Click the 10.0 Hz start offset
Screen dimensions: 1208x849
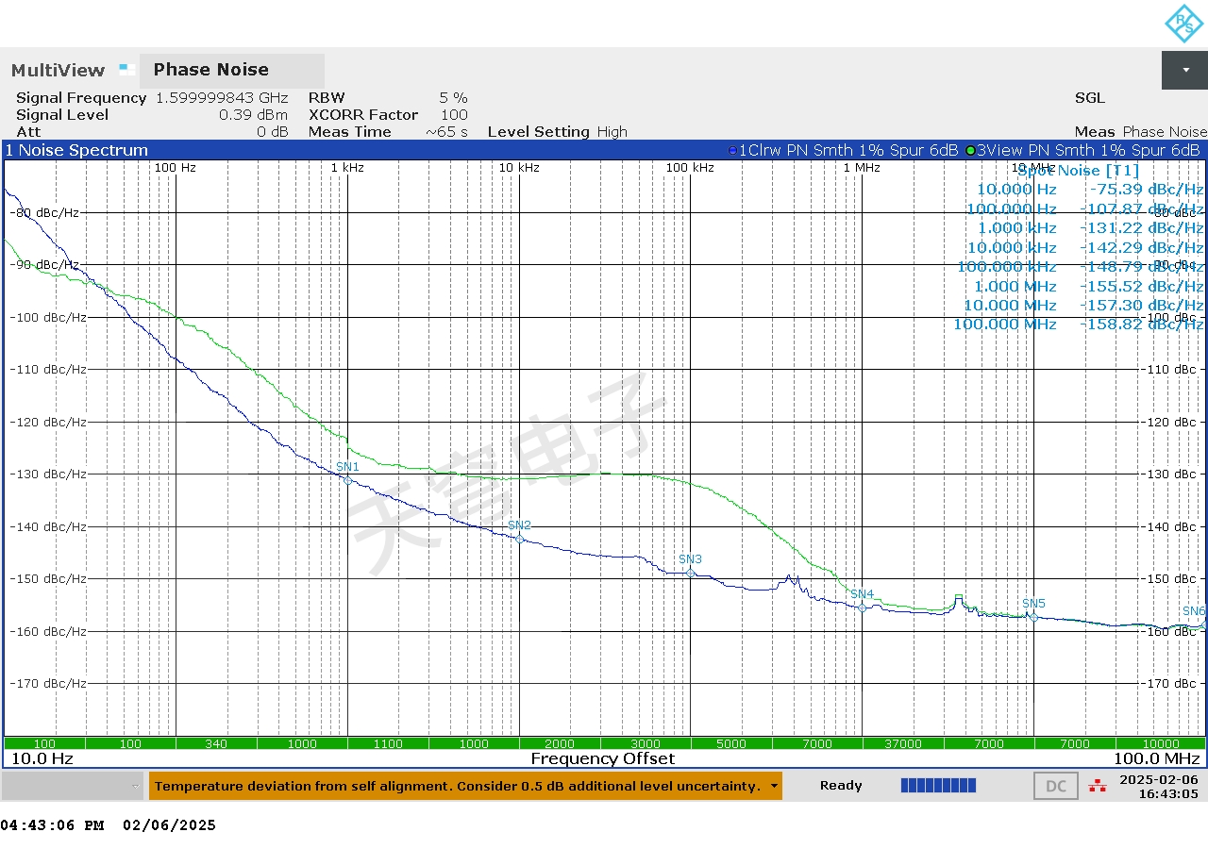click(x=42, y=758)
